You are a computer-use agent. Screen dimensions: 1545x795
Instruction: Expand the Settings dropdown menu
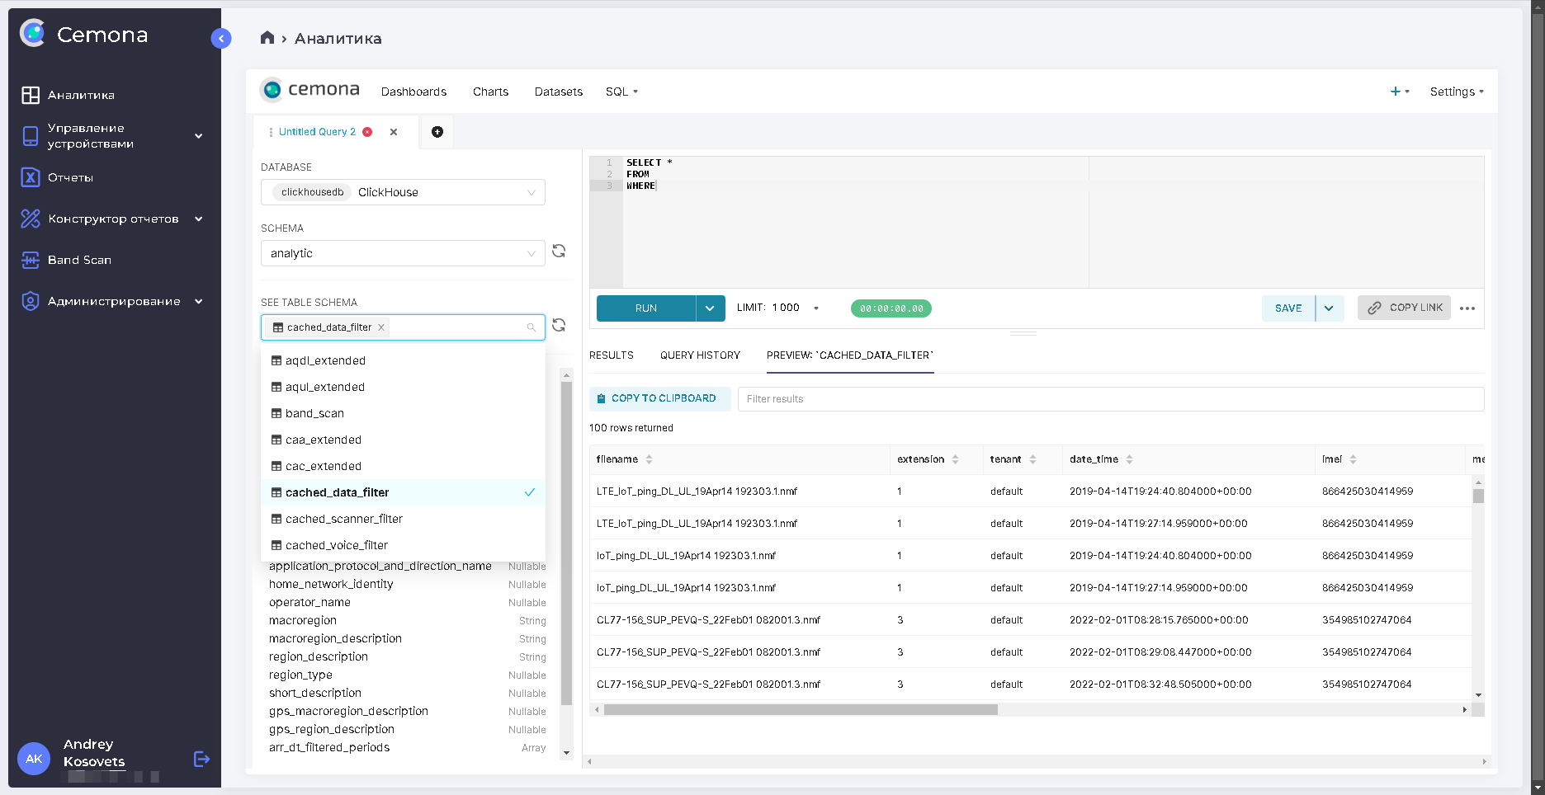click(1456, 92)
